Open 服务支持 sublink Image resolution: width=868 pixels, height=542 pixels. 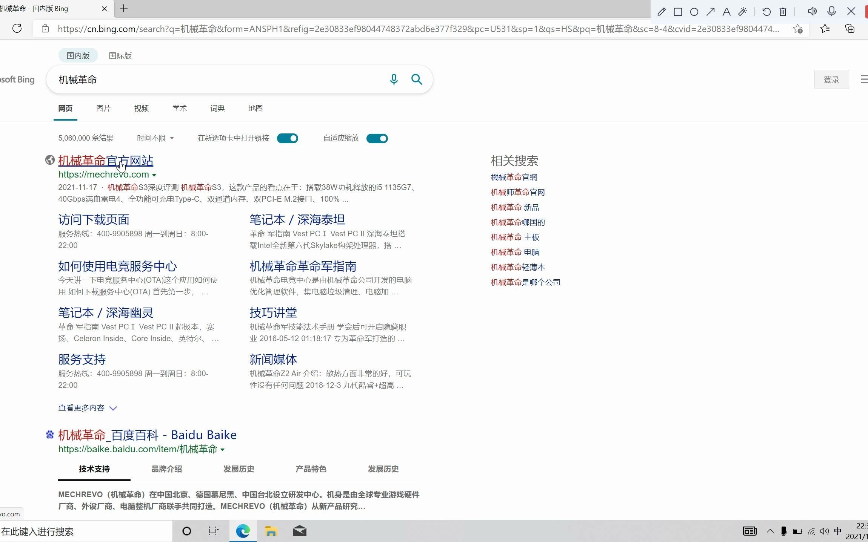tap(82, 359)
